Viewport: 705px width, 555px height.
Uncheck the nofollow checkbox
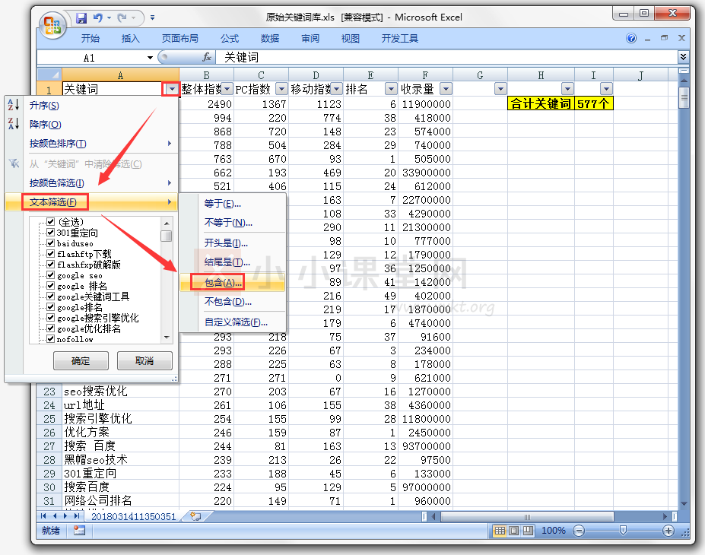coord(51,339)
